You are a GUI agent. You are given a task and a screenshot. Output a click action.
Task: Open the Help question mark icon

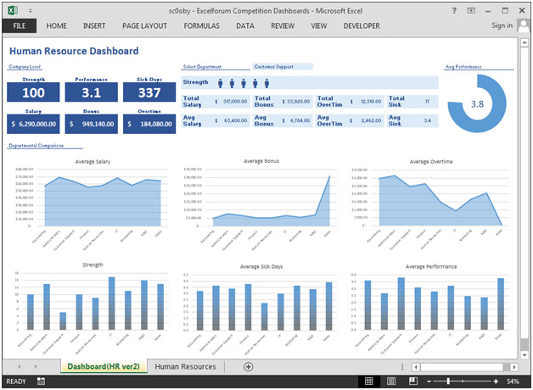click(454, 10)
